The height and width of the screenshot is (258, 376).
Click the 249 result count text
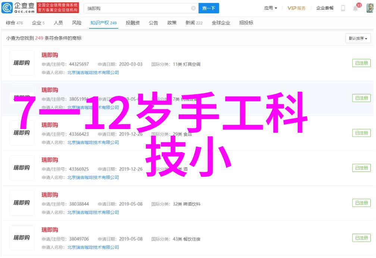pyautogui.click(x=39, y=38)
